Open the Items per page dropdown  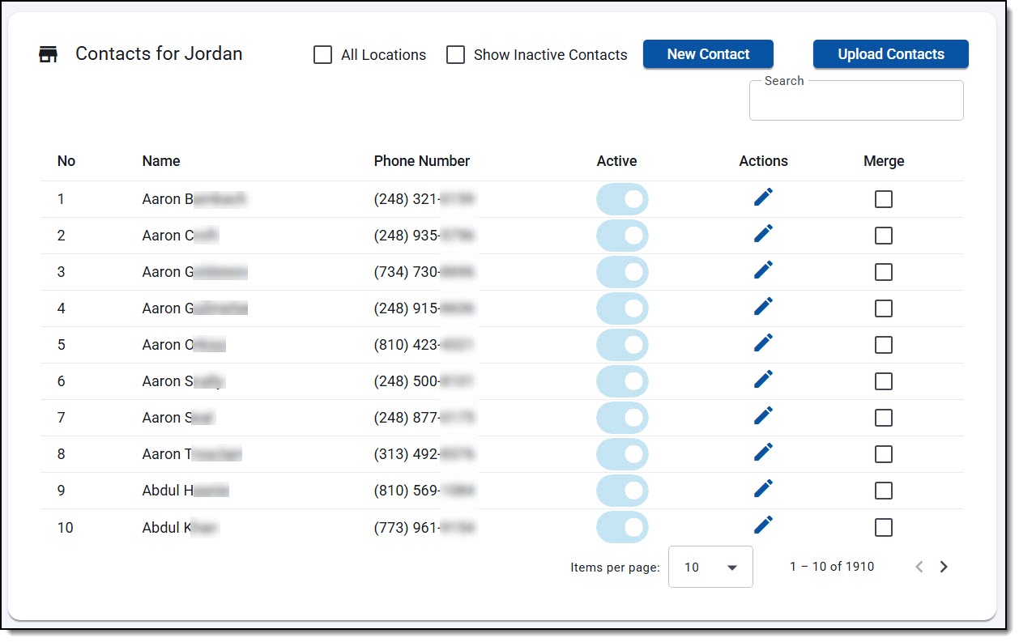710,567
